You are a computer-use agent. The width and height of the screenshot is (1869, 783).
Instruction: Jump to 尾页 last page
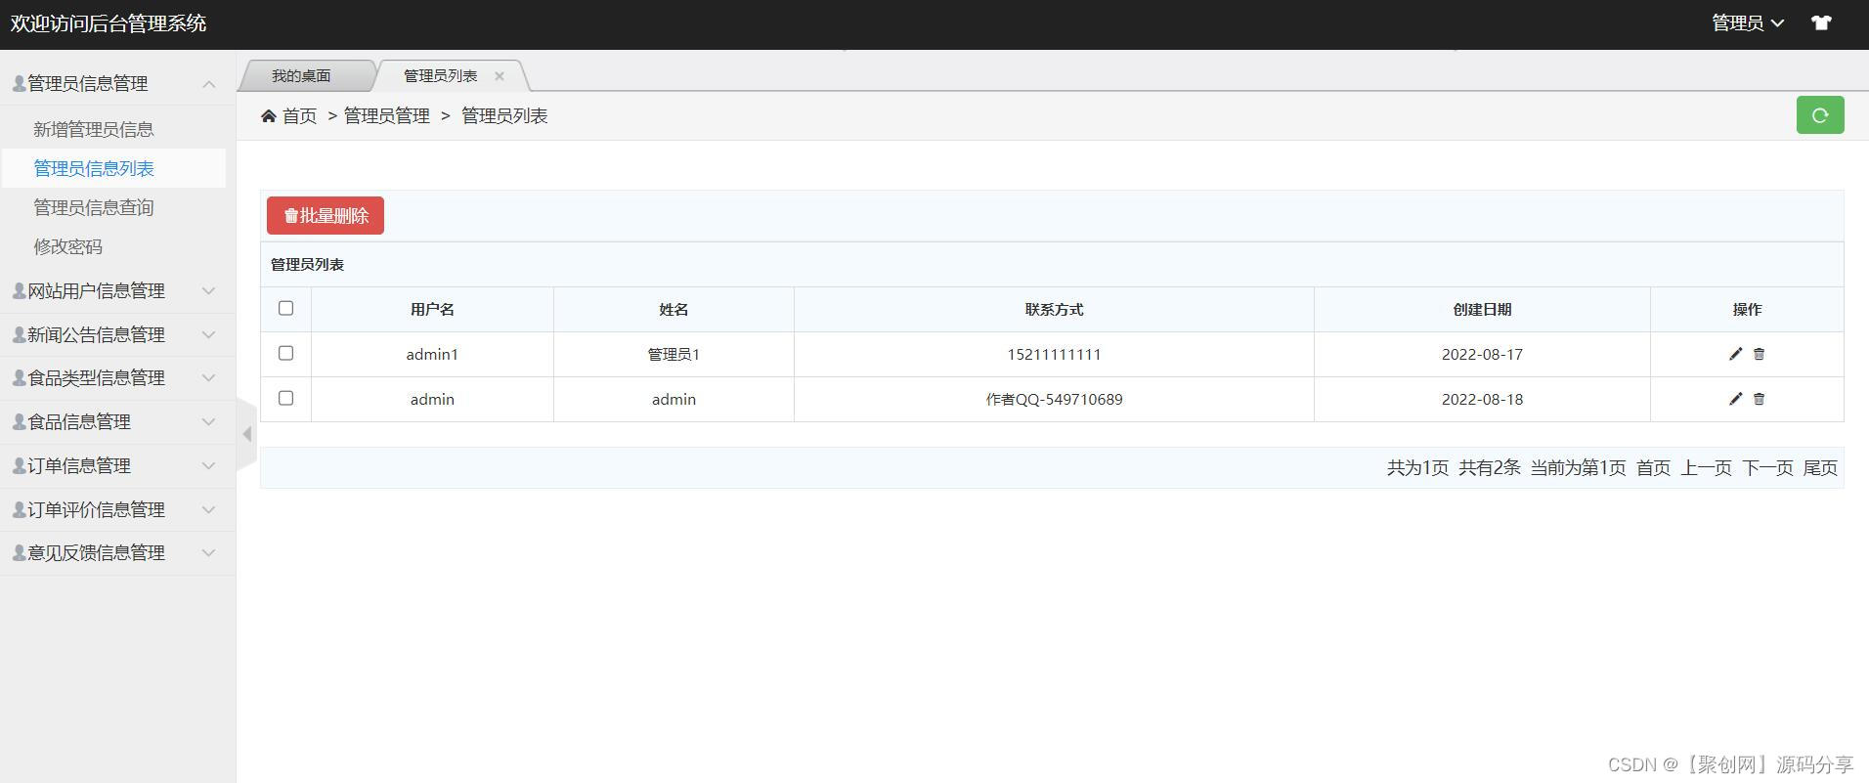(x=1820, y=468)
